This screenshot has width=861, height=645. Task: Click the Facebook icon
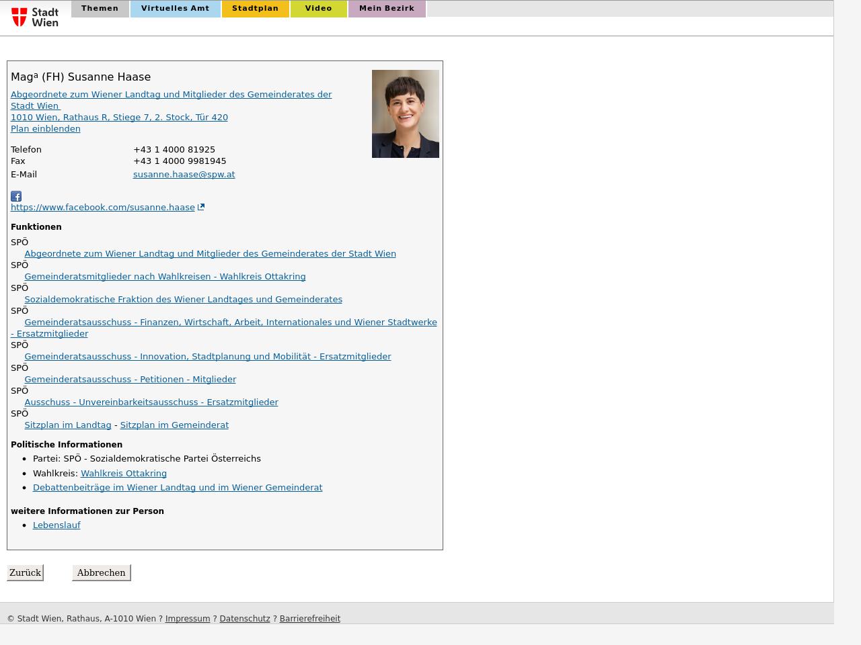[x=16, y=196]
